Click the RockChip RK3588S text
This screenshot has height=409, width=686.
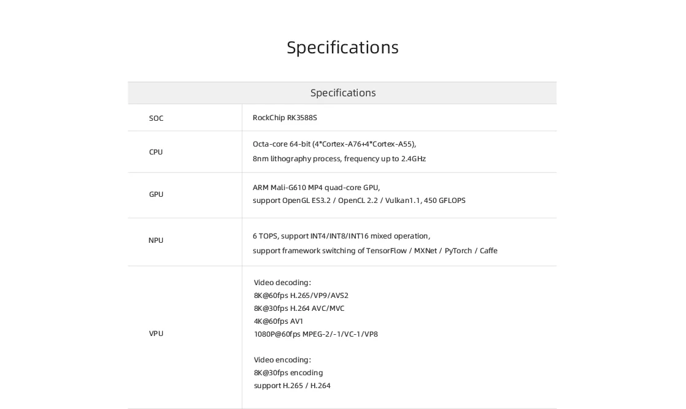(x=285, y=118)
